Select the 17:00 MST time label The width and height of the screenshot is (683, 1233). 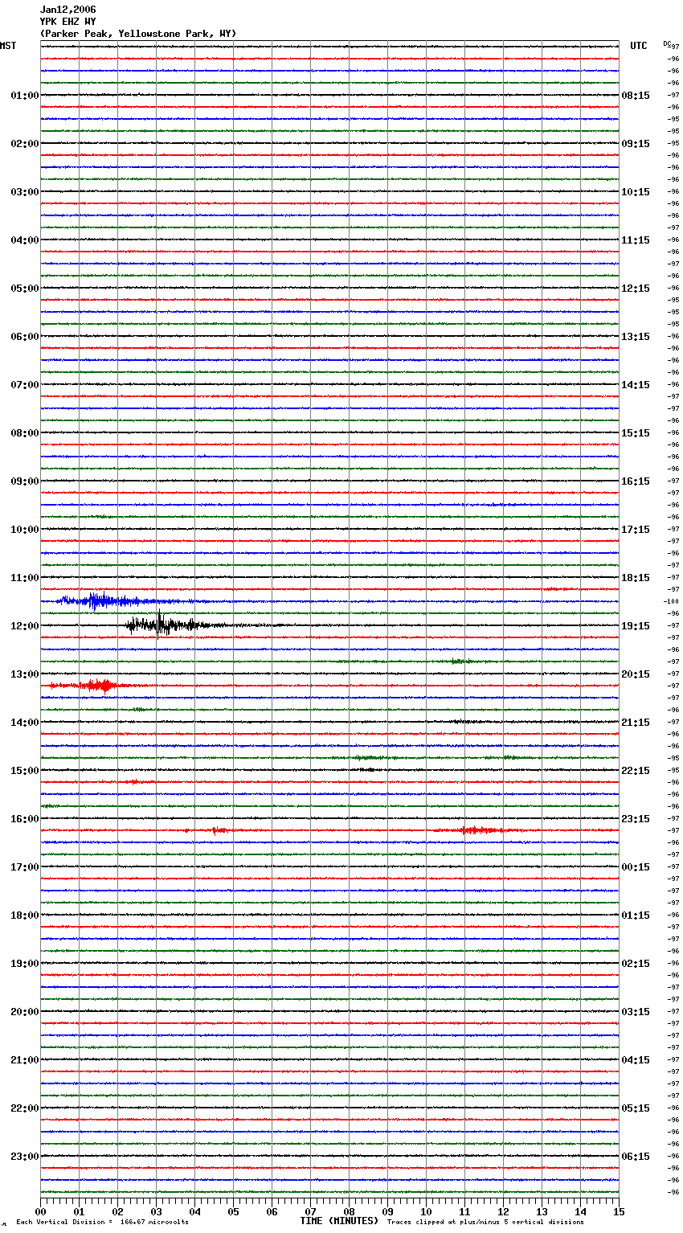[25, 867]
